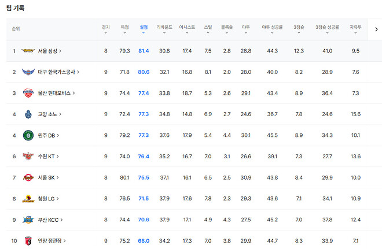Screen dimensions: 382x249
Task: Show more columns with the right arrow
Action: 376,29
